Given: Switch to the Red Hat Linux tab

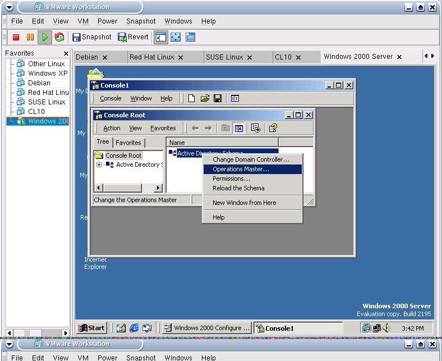Looking at the screenshot, I should click(x=152, y=57).
